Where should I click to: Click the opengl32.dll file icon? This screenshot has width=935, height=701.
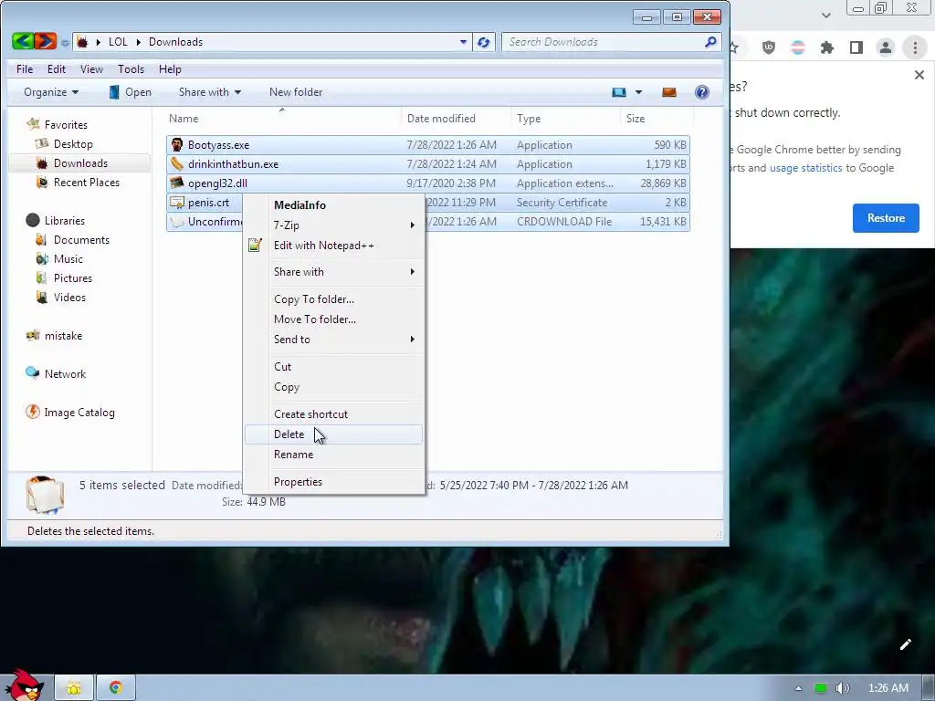click(176, 183)
